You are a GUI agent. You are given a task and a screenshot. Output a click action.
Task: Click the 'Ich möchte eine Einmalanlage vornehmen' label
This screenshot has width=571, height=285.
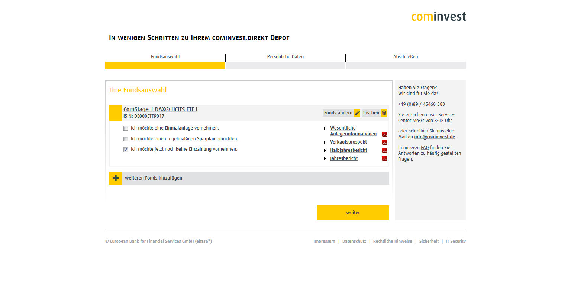(x=175, y=128)
